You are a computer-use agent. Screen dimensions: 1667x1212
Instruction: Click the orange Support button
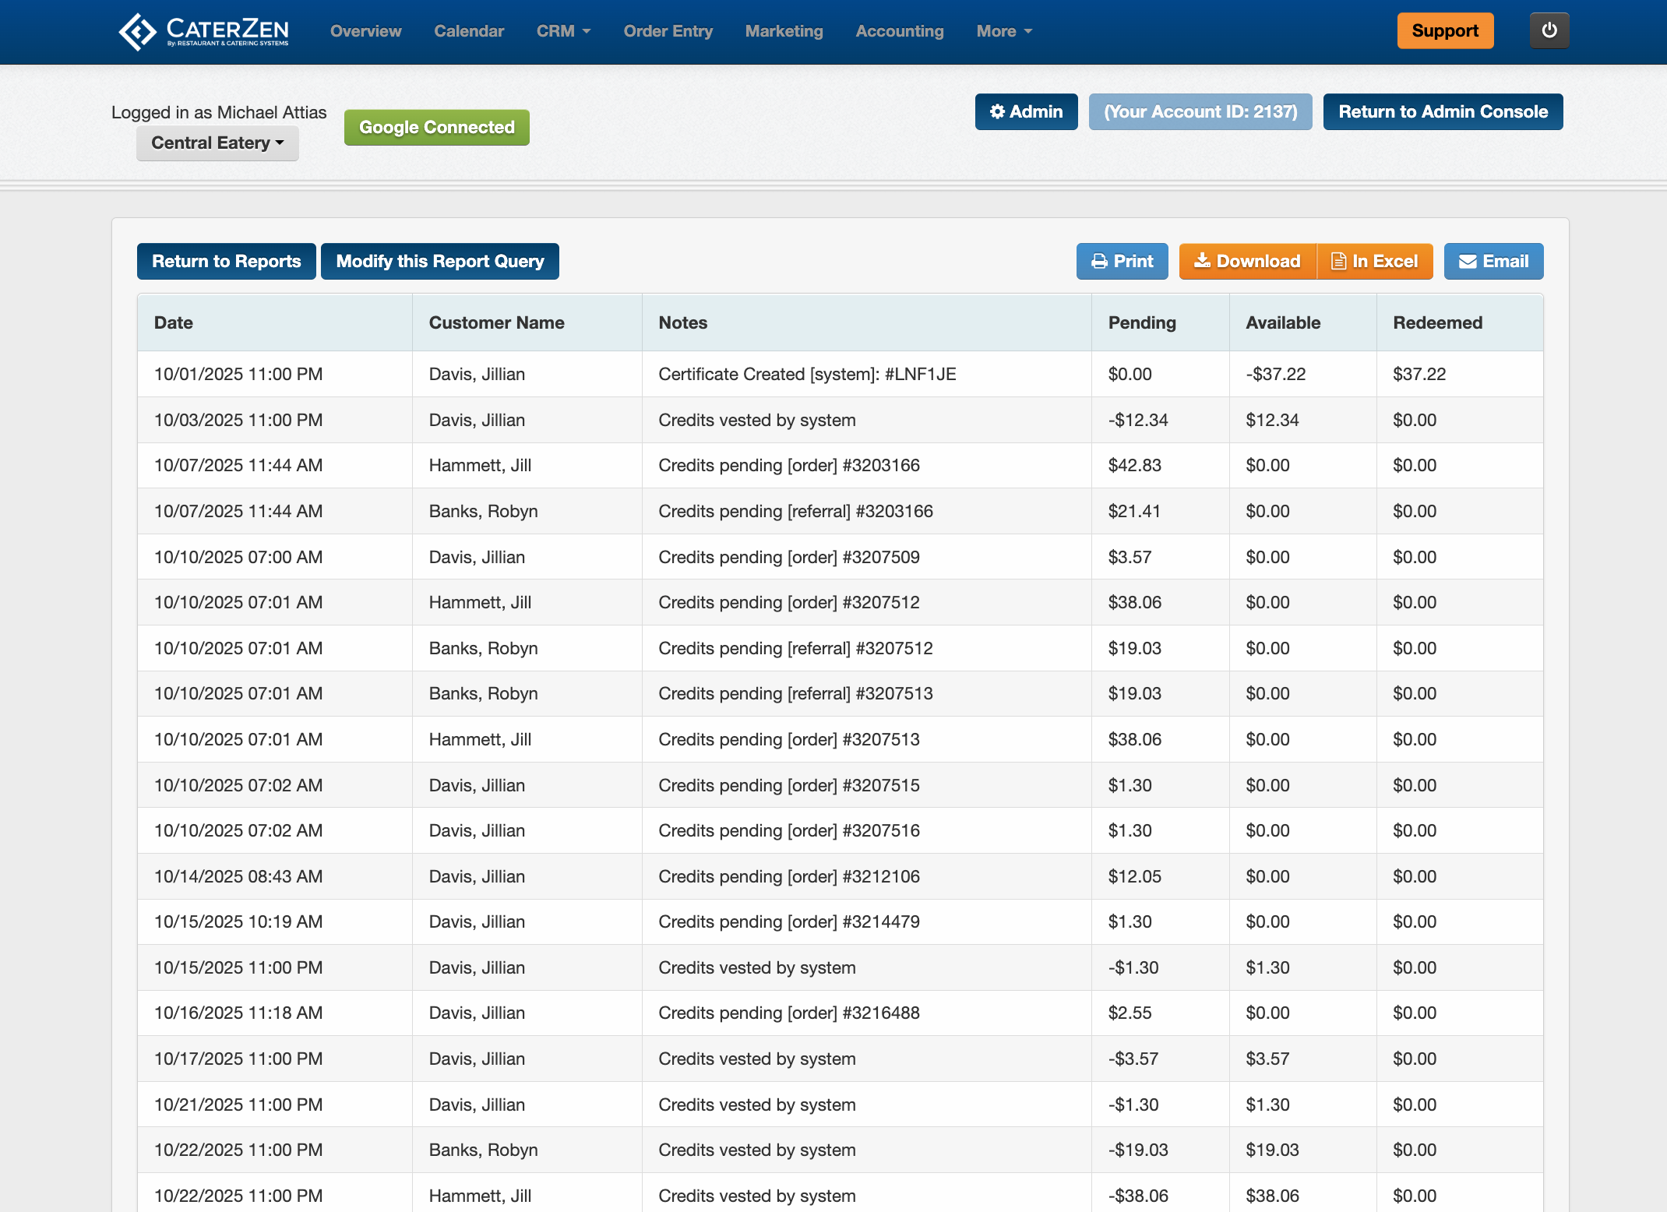1444,31
